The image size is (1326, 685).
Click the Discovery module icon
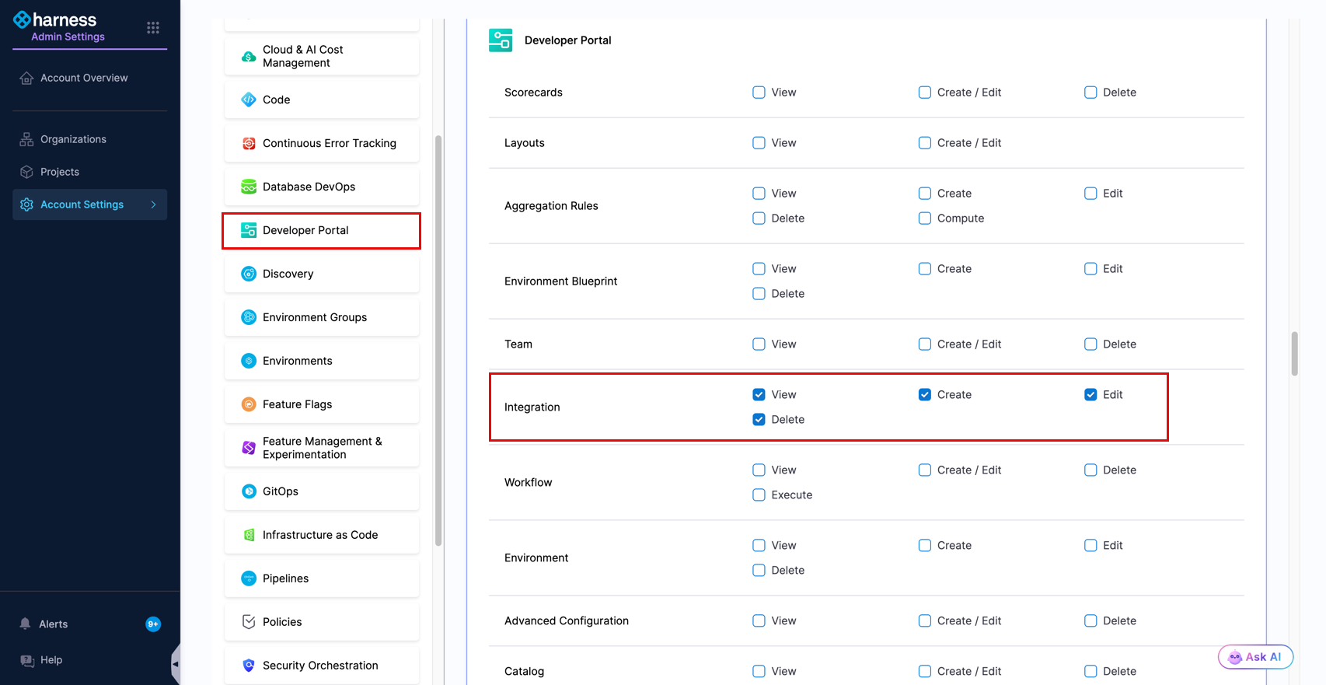coord(249,274)
